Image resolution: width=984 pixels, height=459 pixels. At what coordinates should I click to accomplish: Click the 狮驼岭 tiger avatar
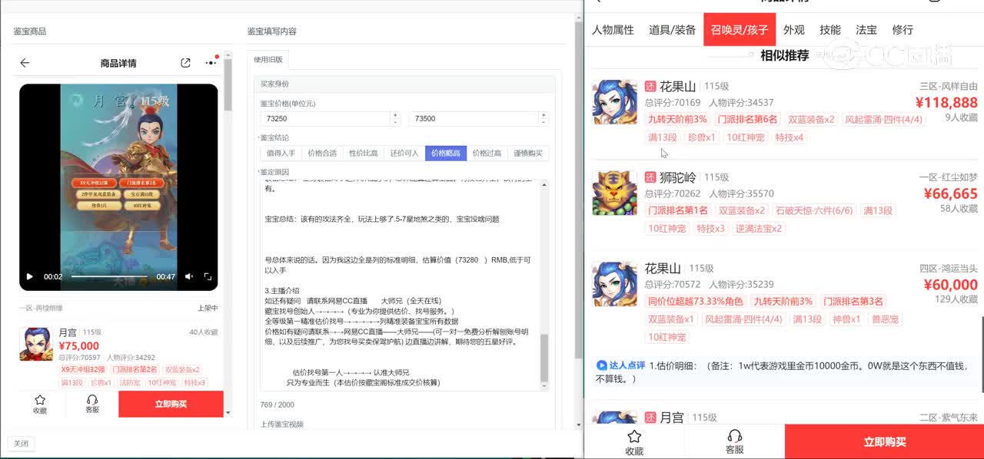(x=614, y=193)
